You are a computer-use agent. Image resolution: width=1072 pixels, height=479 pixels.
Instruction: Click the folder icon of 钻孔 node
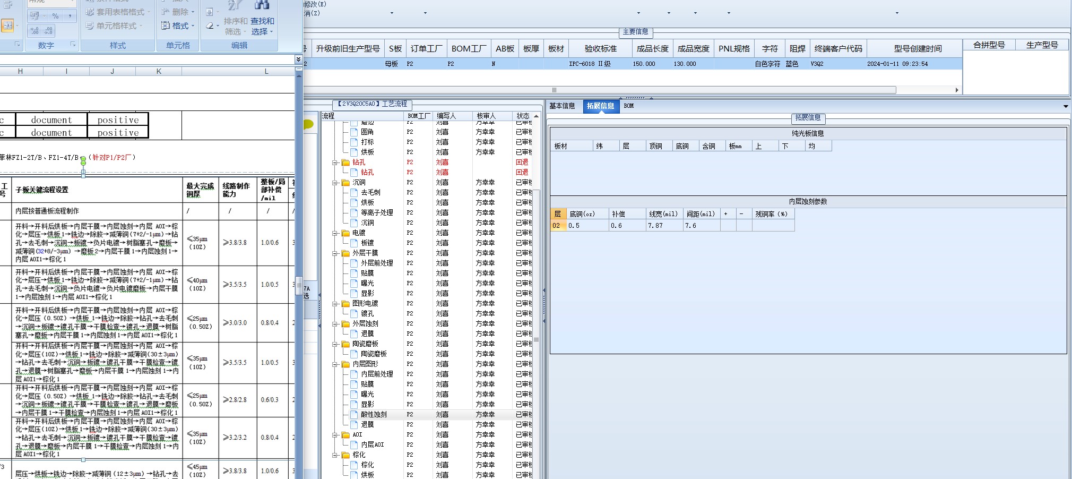(x=345, y=162)
